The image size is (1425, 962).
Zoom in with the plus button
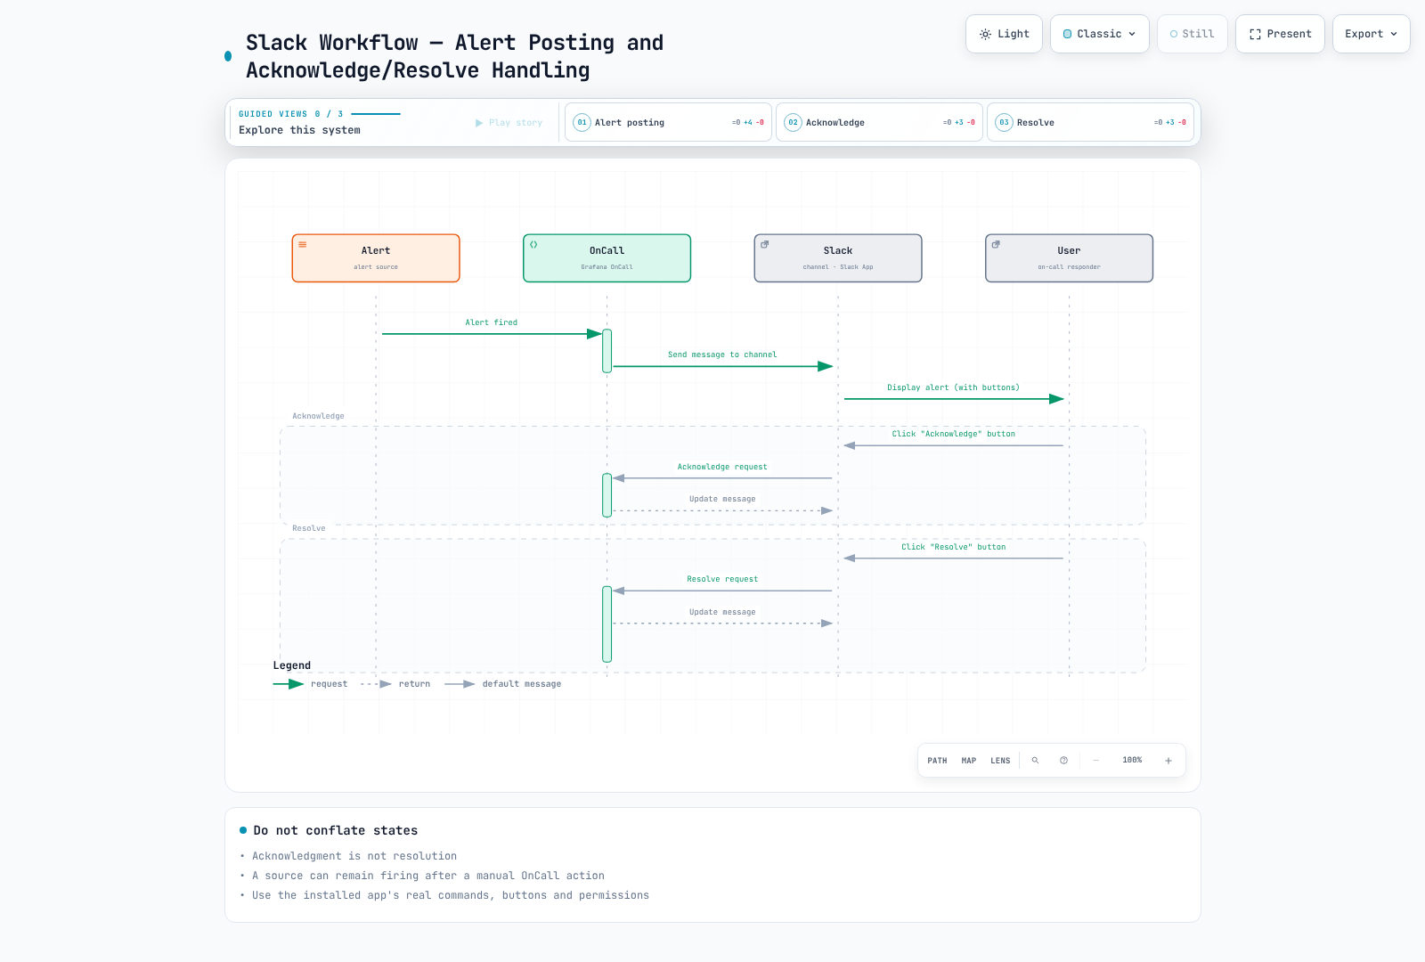1168,761
